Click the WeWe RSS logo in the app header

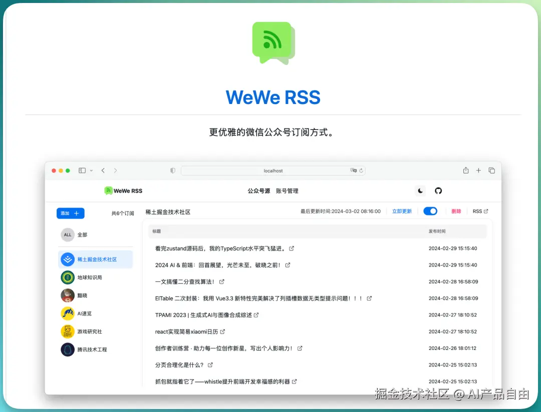coord(123,191)
